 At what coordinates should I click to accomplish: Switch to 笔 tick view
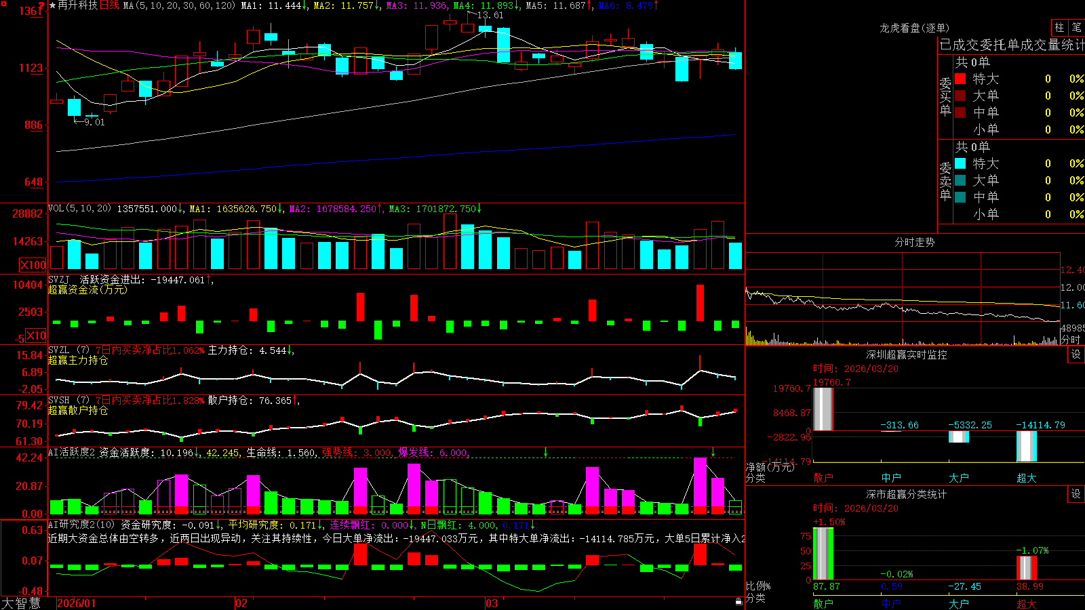coord(1076,27)
